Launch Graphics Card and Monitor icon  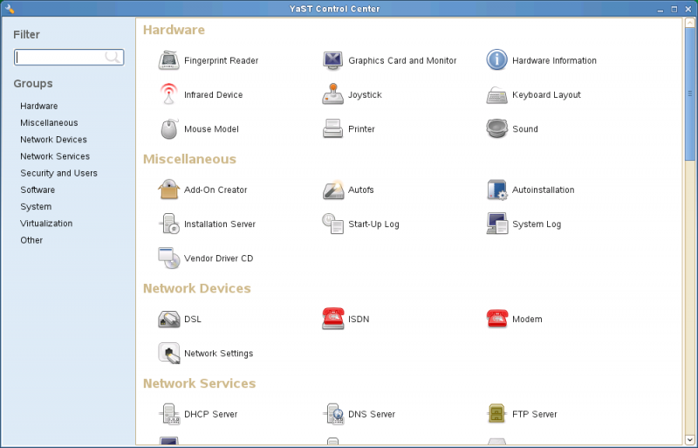(333, 60)
